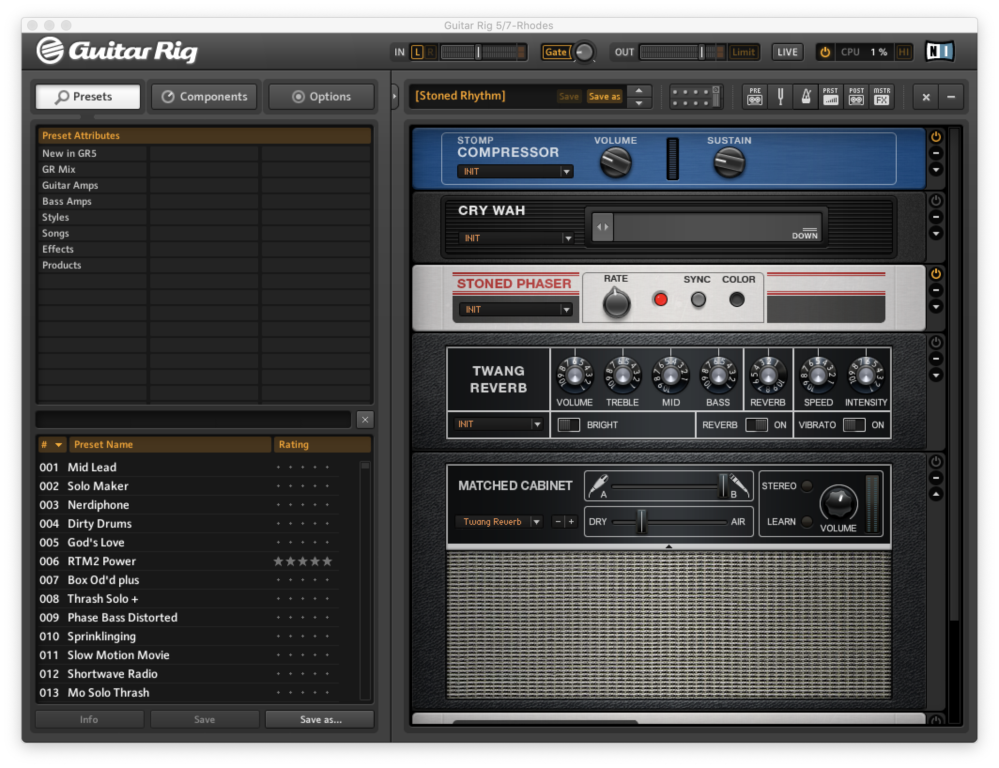Click the NI logo icon

[x=940, y=52]
